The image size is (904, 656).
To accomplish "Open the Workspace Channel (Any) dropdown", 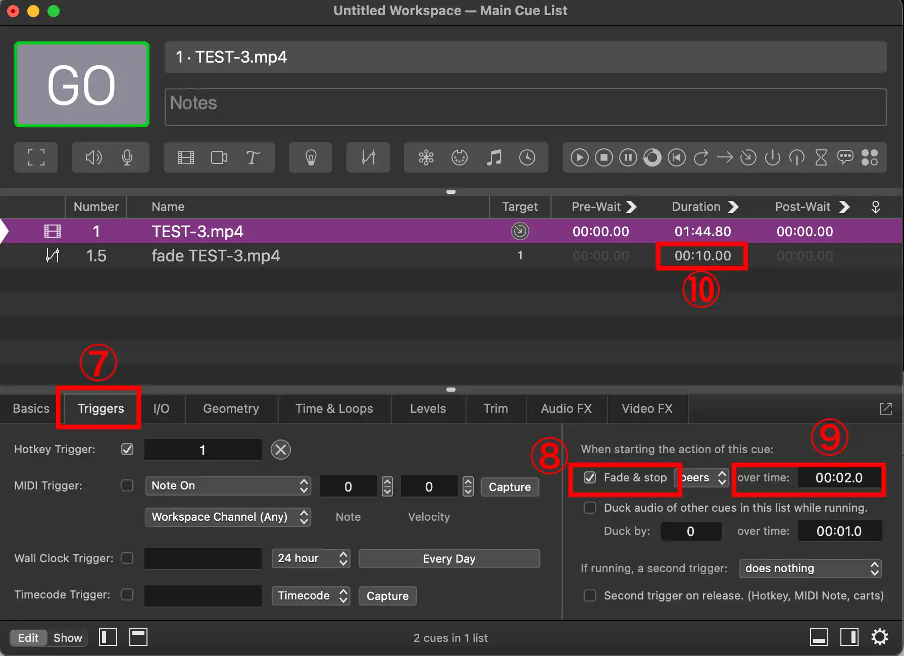I will point(228,517).
